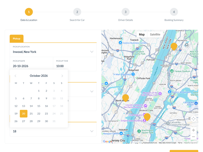Click the Inwood map pin marker

[174, 46]
